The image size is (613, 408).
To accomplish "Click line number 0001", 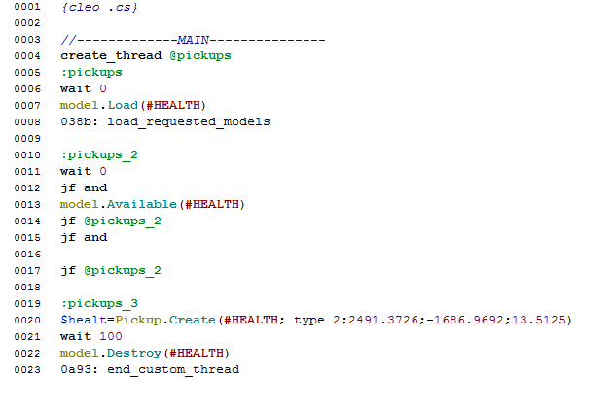I will pos(27,7).
